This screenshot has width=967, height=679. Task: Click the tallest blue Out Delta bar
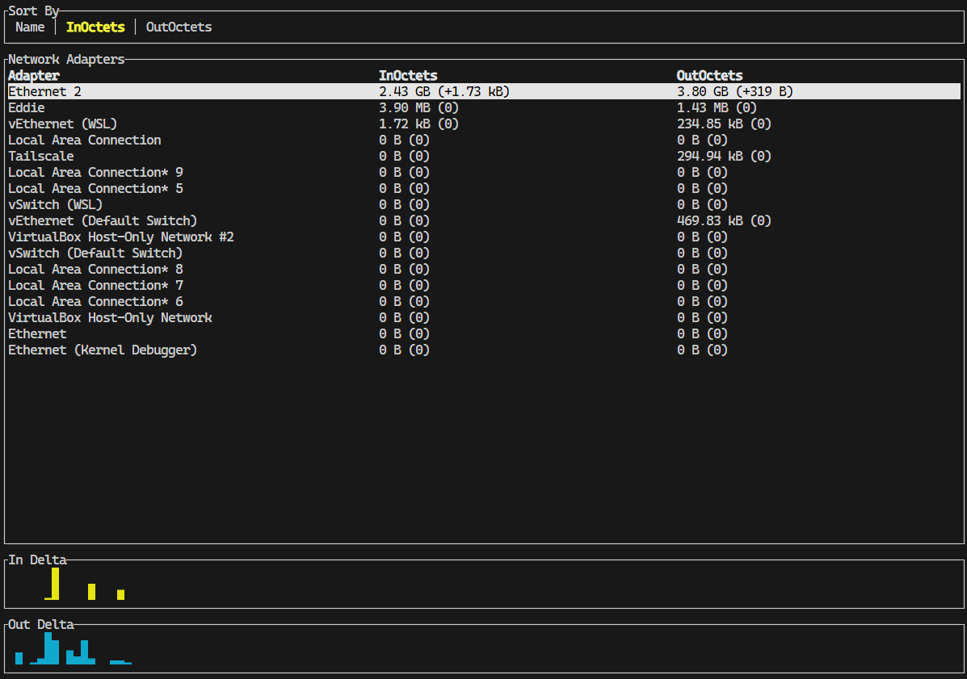pyautogui.click(x=48, y=648)
